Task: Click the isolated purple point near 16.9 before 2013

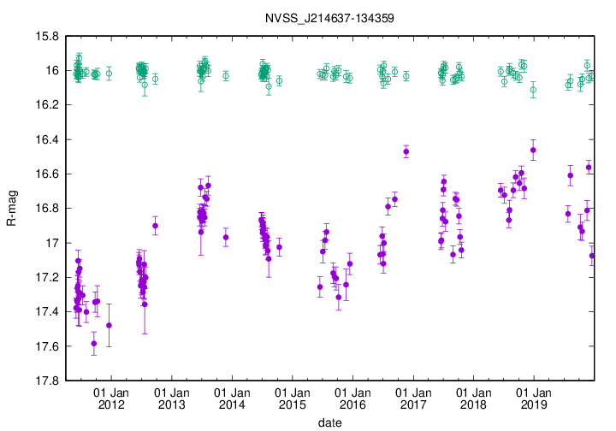Action: click(x=155, y=226)
